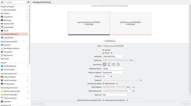The image size is (191, 106).
Task: Select portrait rotated-right orientation icon
Action: click(x=118, y=65)
